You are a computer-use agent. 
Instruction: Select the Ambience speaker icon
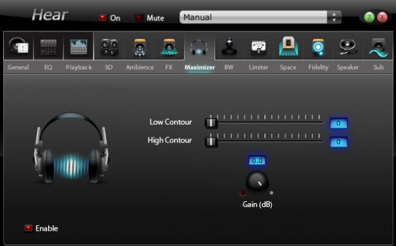[140, 47]
